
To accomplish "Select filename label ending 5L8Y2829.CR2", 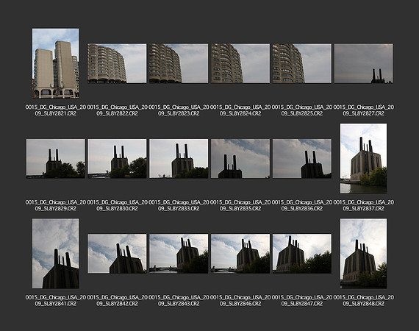I will tap(56, 205).
